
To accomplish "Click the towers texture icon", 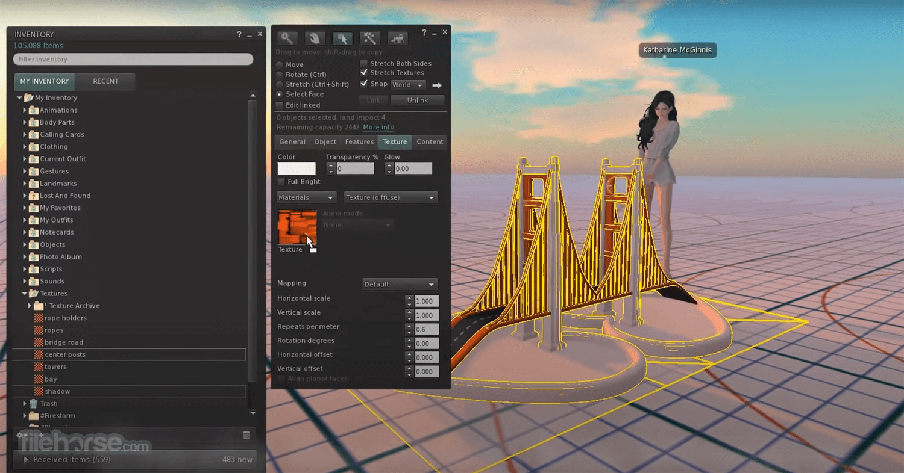I will coord(39,367).
